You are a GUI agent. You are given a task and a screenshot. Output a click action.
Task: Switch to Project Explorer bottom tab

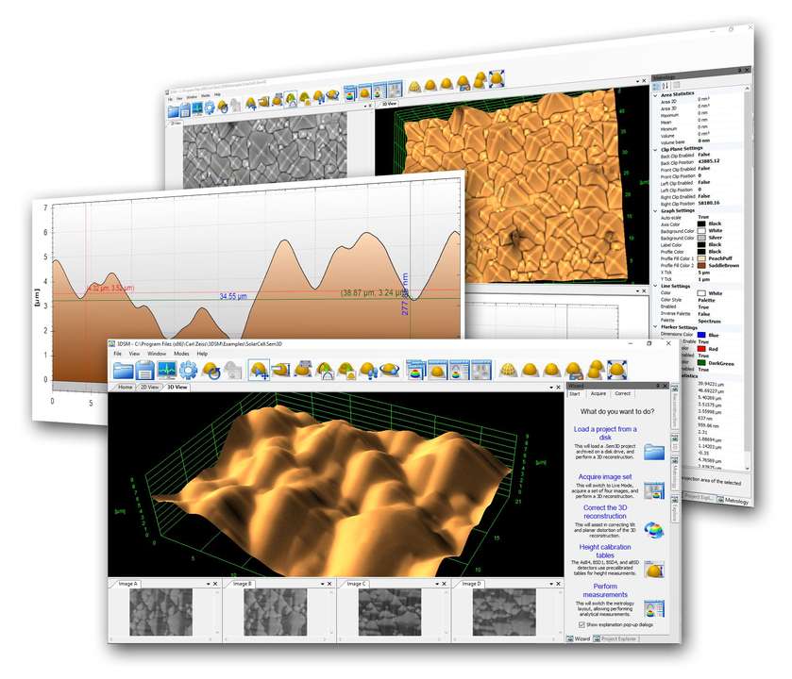point(615,638)
